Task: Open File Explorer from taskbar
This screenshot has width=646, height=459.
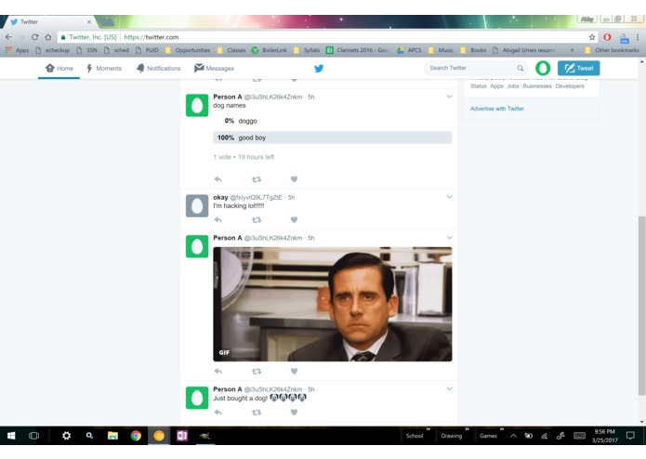Action: tap(112, 436)
